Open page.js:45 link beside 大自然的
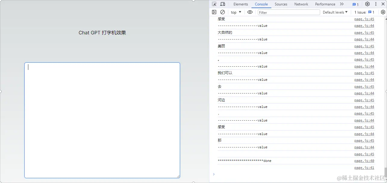This screenshot has height=183, width=387. tap(364, 33)
